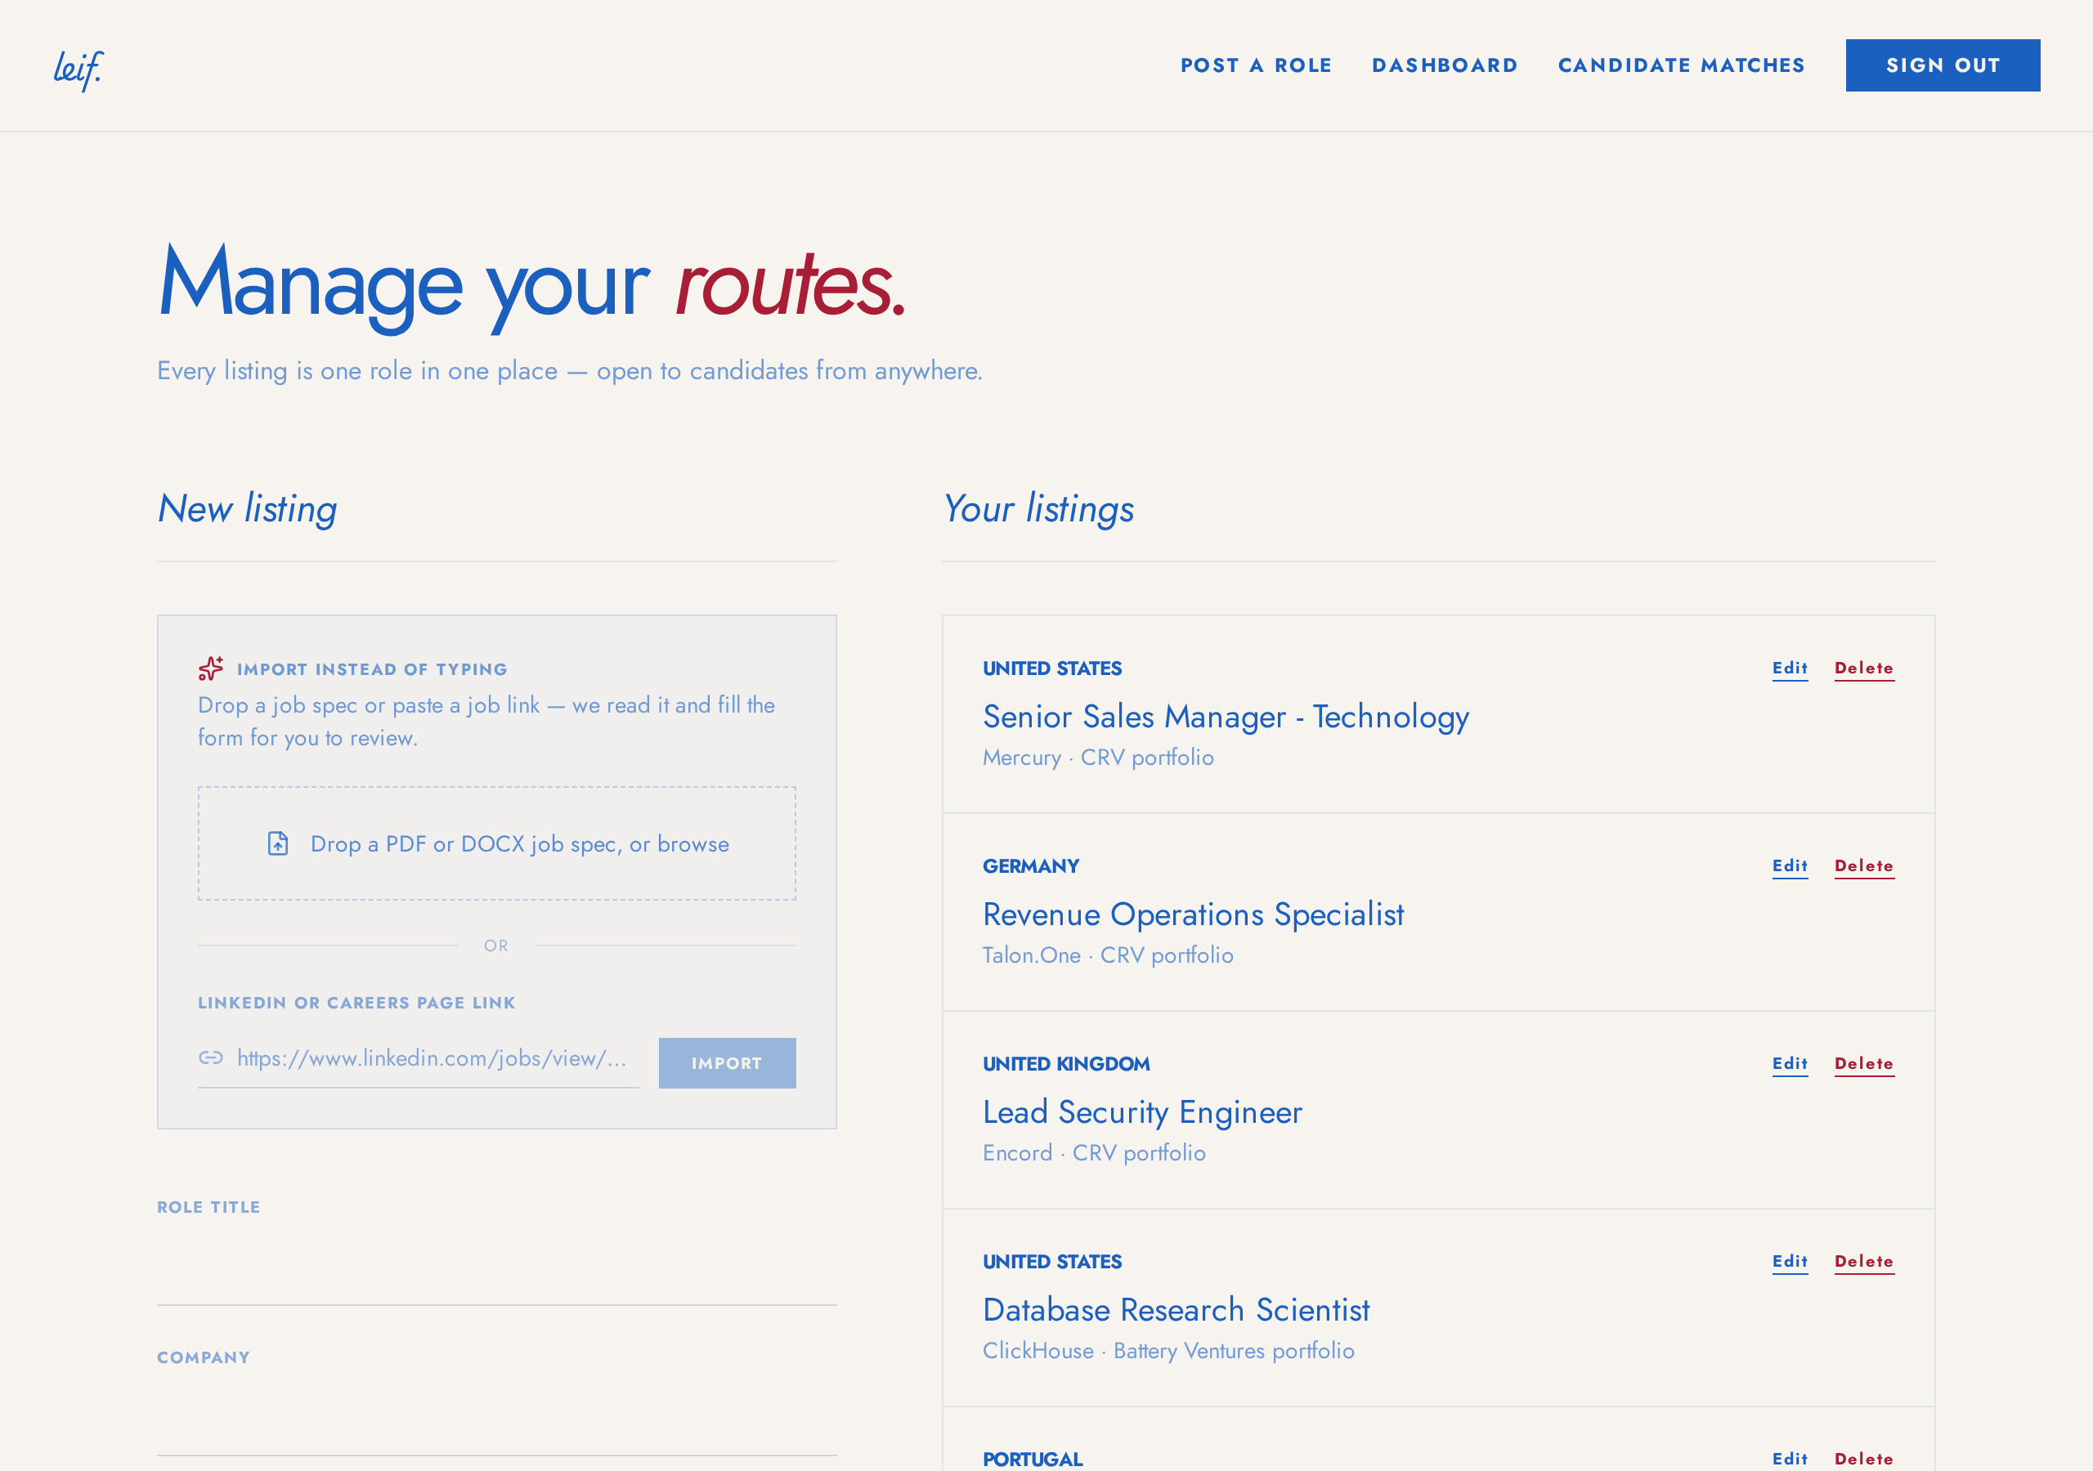This screenshot has width=2093, height=1471.
Task: Edit the Lead Security Engineer listing
Action: pyautogui.click(x=1790, y=1063)
